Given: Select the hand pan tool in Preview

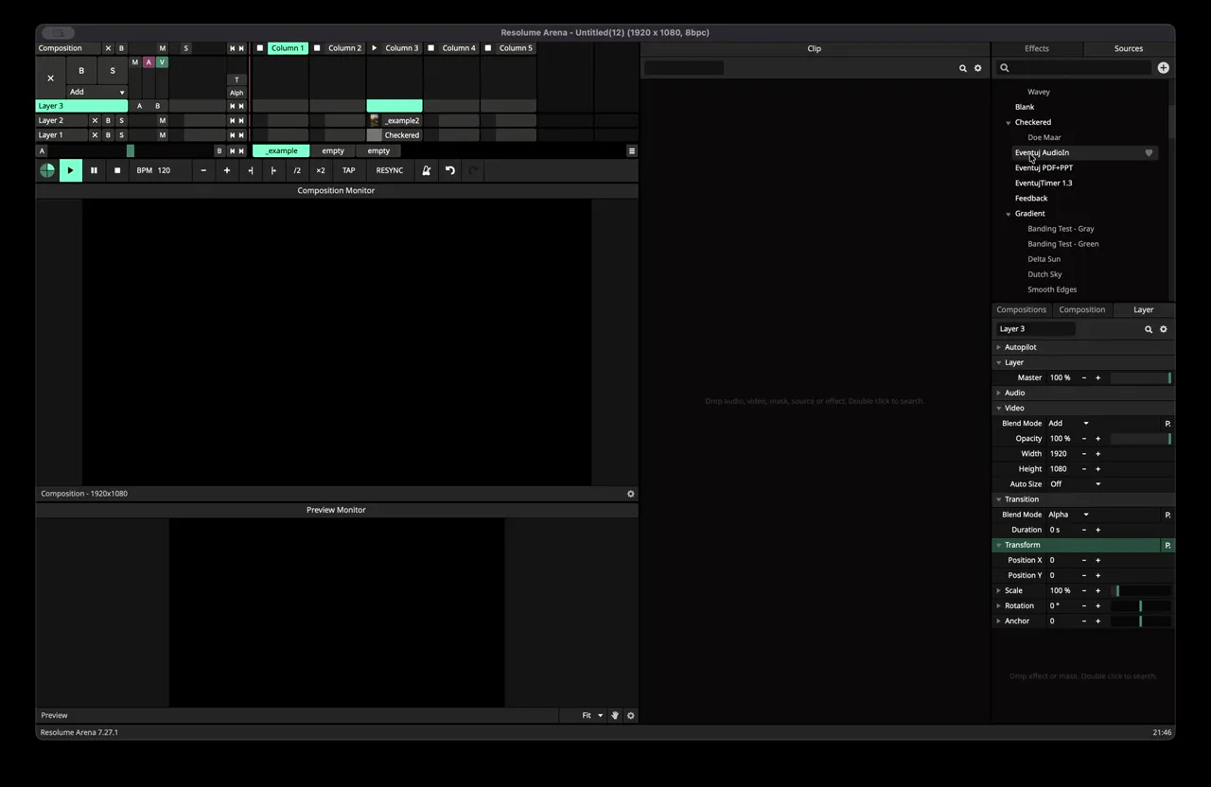Looking at the screenshot, I should point(614,715).
